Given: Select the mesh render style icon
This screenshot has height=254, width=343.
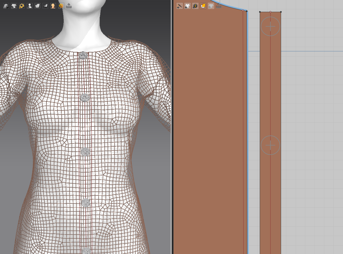Looking at the screenshot, I should 37,6.
